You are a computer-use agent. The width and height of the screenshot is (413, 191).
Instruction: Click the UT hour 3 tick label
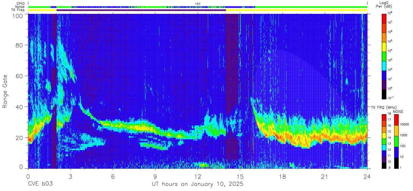click(x=70, y=177)
